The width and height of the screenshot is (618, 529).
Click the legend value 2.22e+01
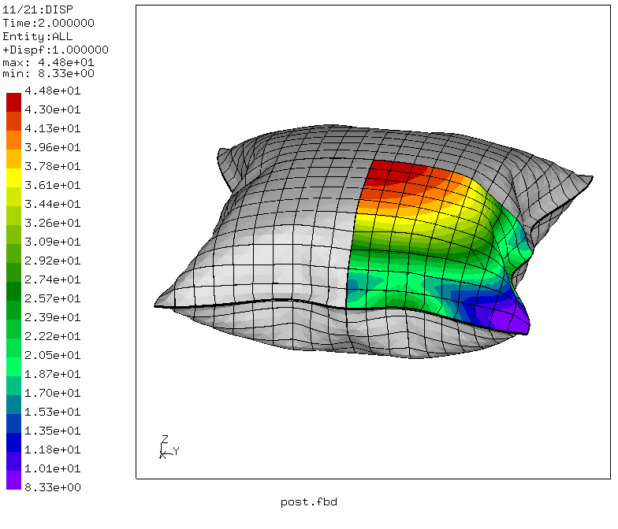point(52,337)
